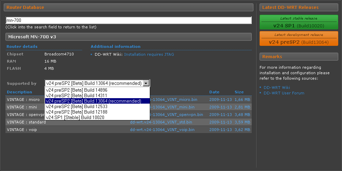Click the Router details heading

point(22,47)
